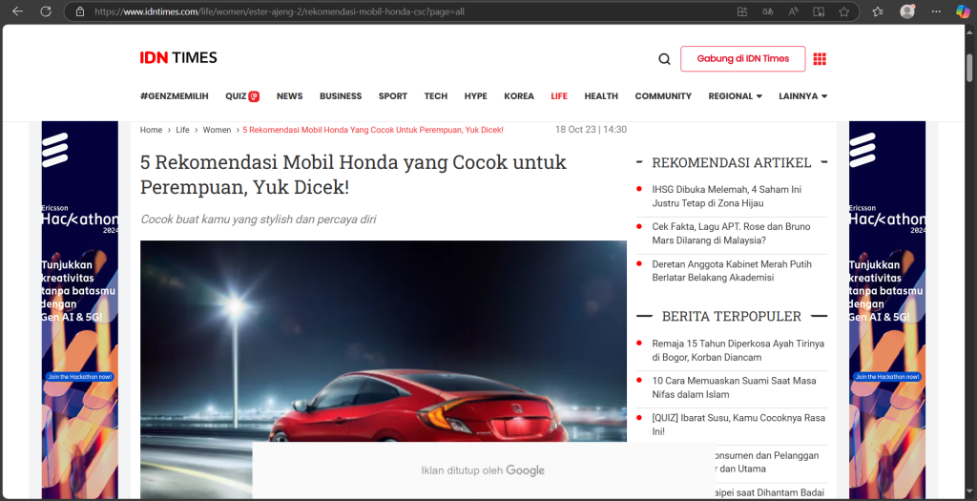Click red breadcrumb article title link
The height and width of the screenshot is (501, 977).
click(373, 130)
